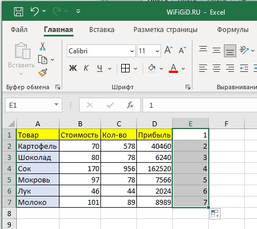Toggle bold with the Ж button
The width and height of the screenshot is (257, 229).
pos(73,68)
